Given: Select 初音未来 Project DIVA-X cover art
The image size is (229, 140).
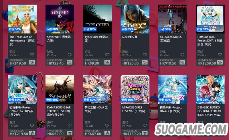Looking at the screenshot, I should 173,90.
